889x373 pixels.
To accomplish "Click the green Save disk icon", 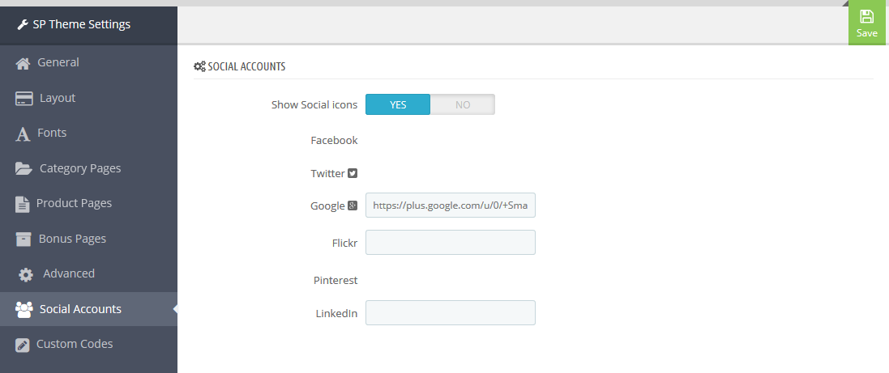I will [866, 16].
